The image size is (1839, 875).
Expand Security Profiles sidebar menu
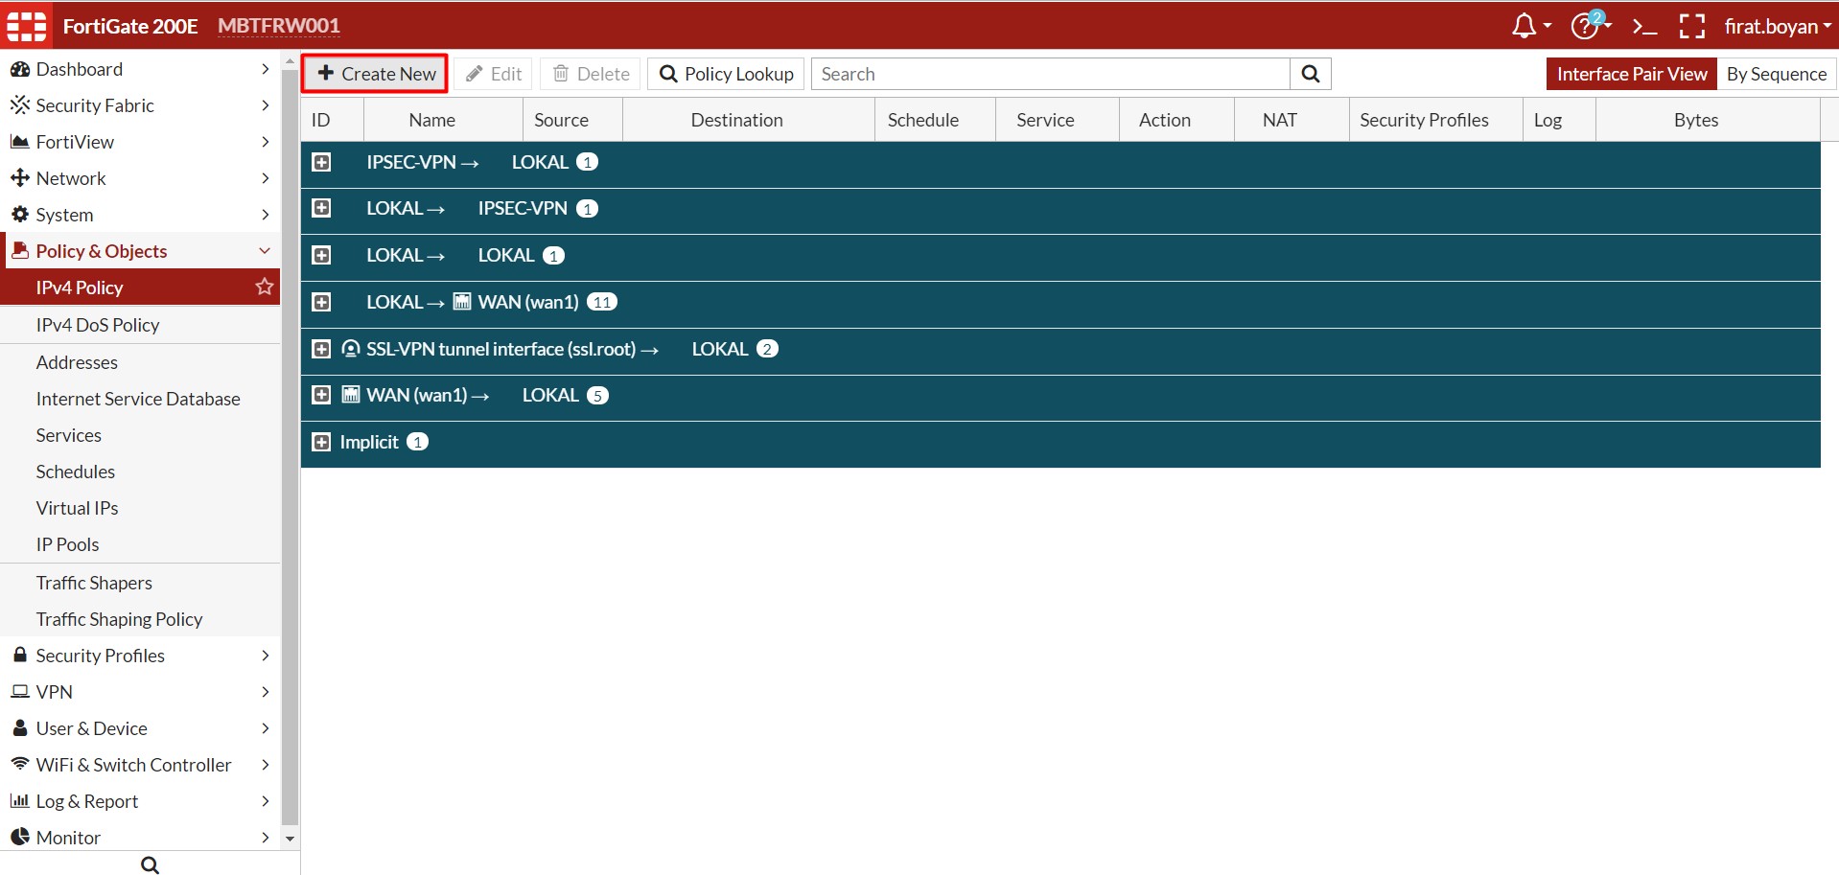click(140, 656)
